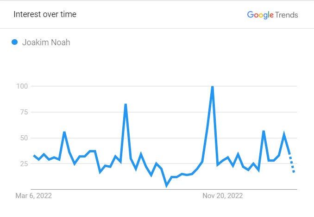This screenshot has width=314, height=217.
Task: Click the Nov 20, 2022 axis label
Action: pyautogui.click(x=223, y=196)
